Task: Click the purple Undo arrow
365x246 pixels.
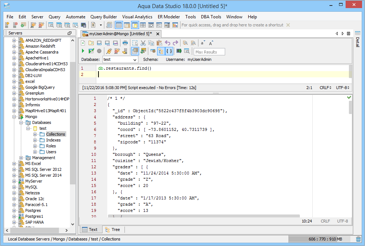Action: click(x=168, y=43)
